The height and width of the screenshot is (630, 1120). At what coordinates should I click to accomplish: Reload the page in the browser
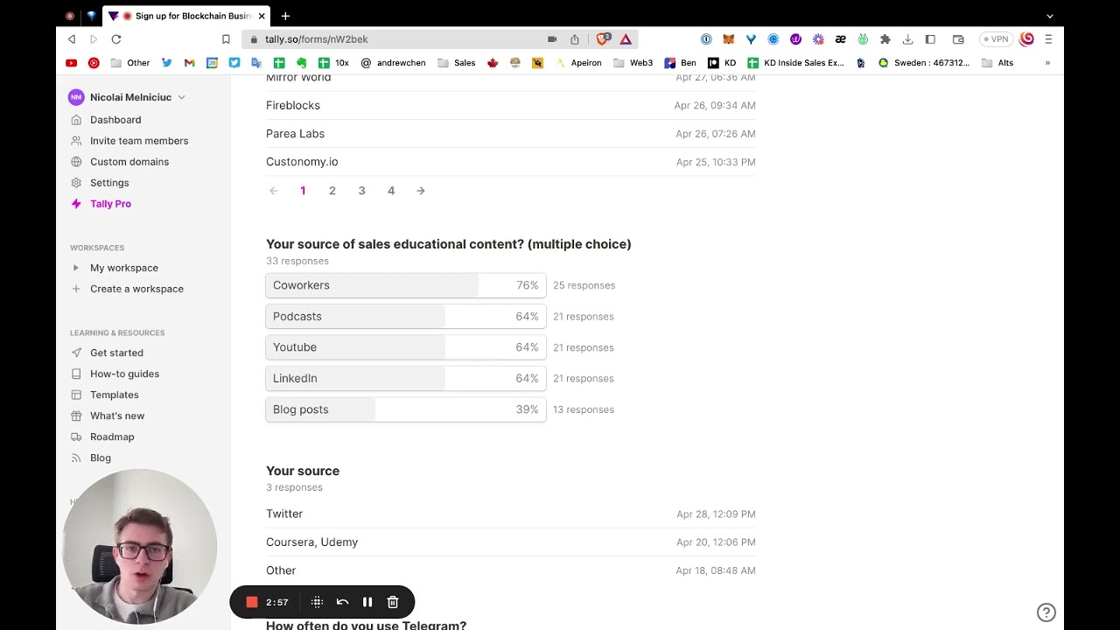pos(116,39)
